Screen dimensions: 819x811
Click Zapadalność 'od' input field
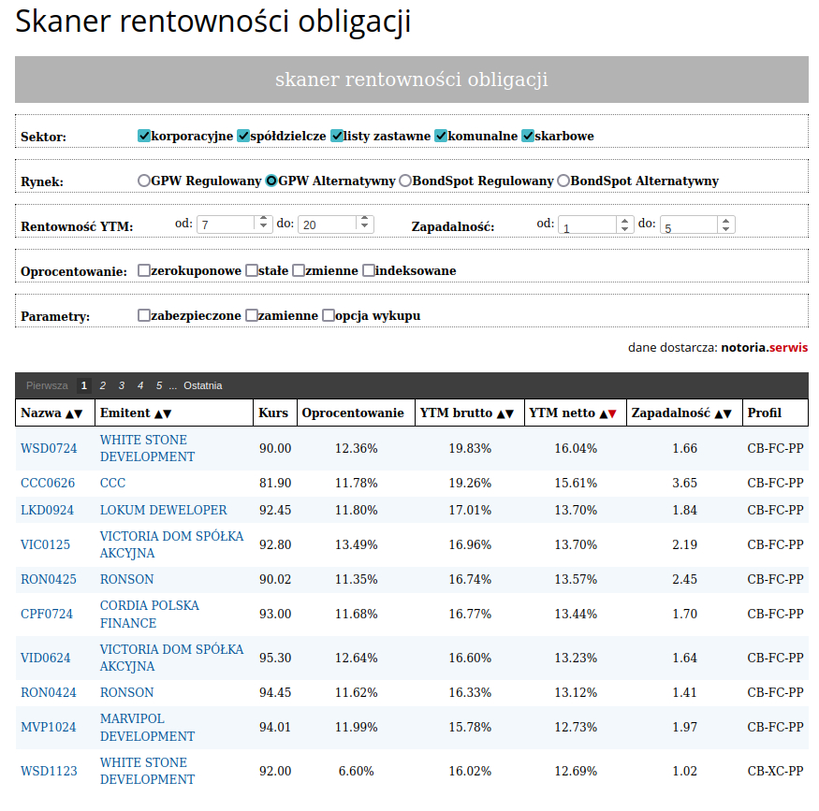click(x=587, y=225)
